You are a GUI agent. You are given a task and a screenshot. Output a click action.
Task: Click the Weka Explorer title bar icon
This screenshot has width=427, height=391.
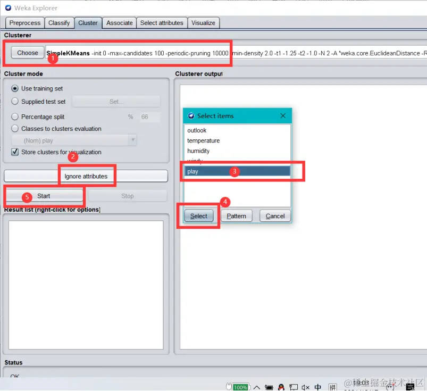(8, 8)
